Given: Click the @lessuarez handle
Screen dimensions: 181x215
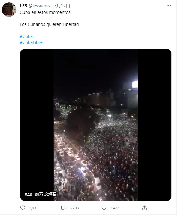Looking at the screenshot, I should pos(39,6).
